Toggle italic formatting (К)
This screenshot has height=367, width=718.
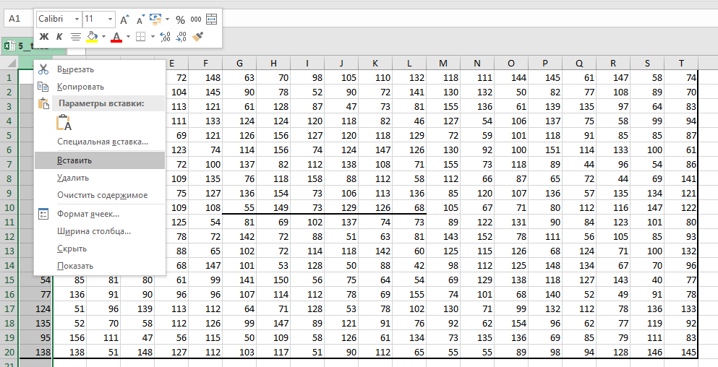point(59,36)
